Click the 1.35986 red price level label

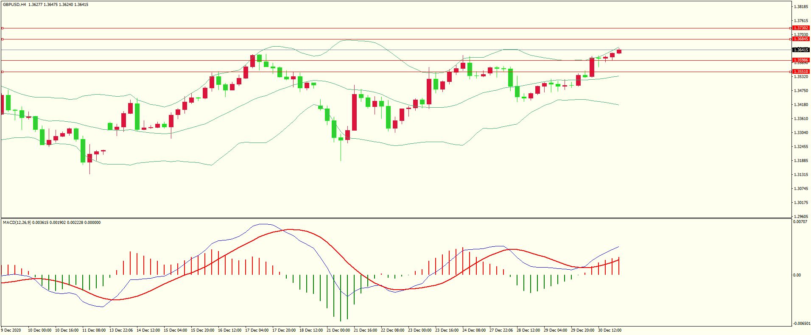[x=801, y=60]
